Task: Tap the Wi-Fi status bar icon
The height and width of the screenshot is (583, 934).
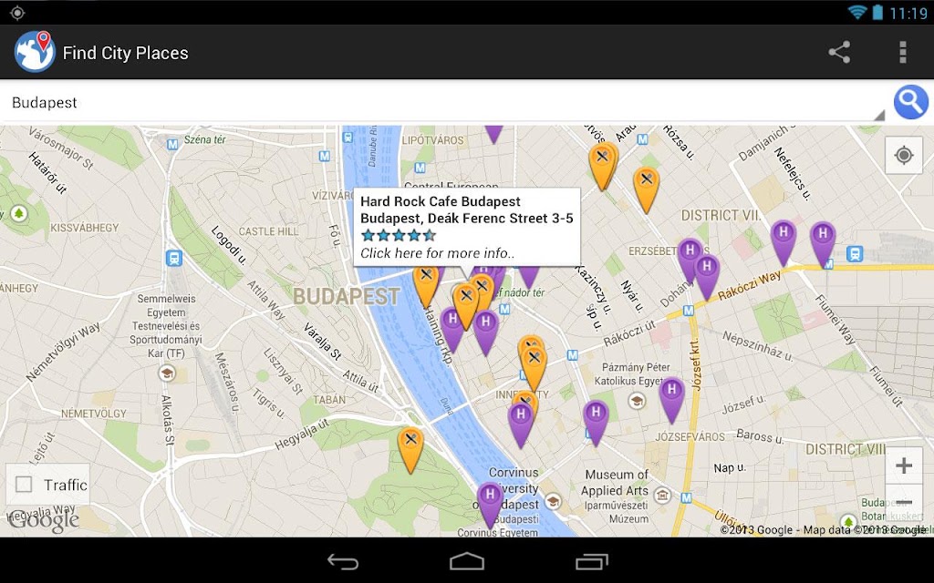Action: click(x=856, y=12)
